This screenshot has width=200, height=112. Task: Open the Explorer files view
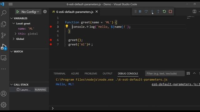click(3, 24)
